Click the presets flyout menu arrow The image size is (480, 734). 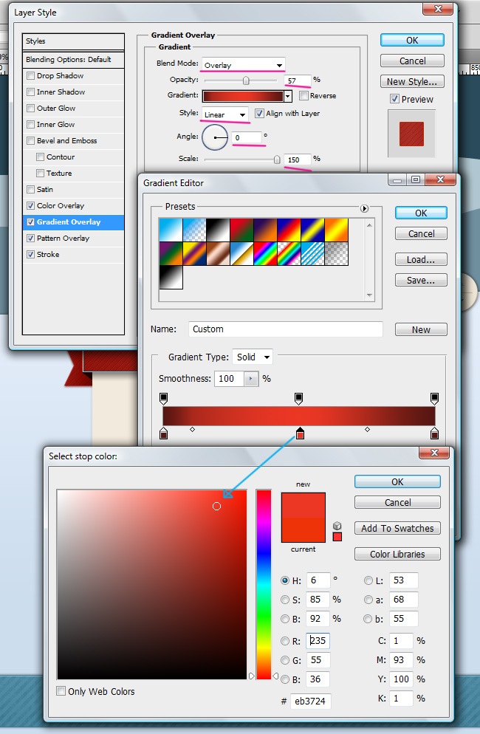[364, 209]
